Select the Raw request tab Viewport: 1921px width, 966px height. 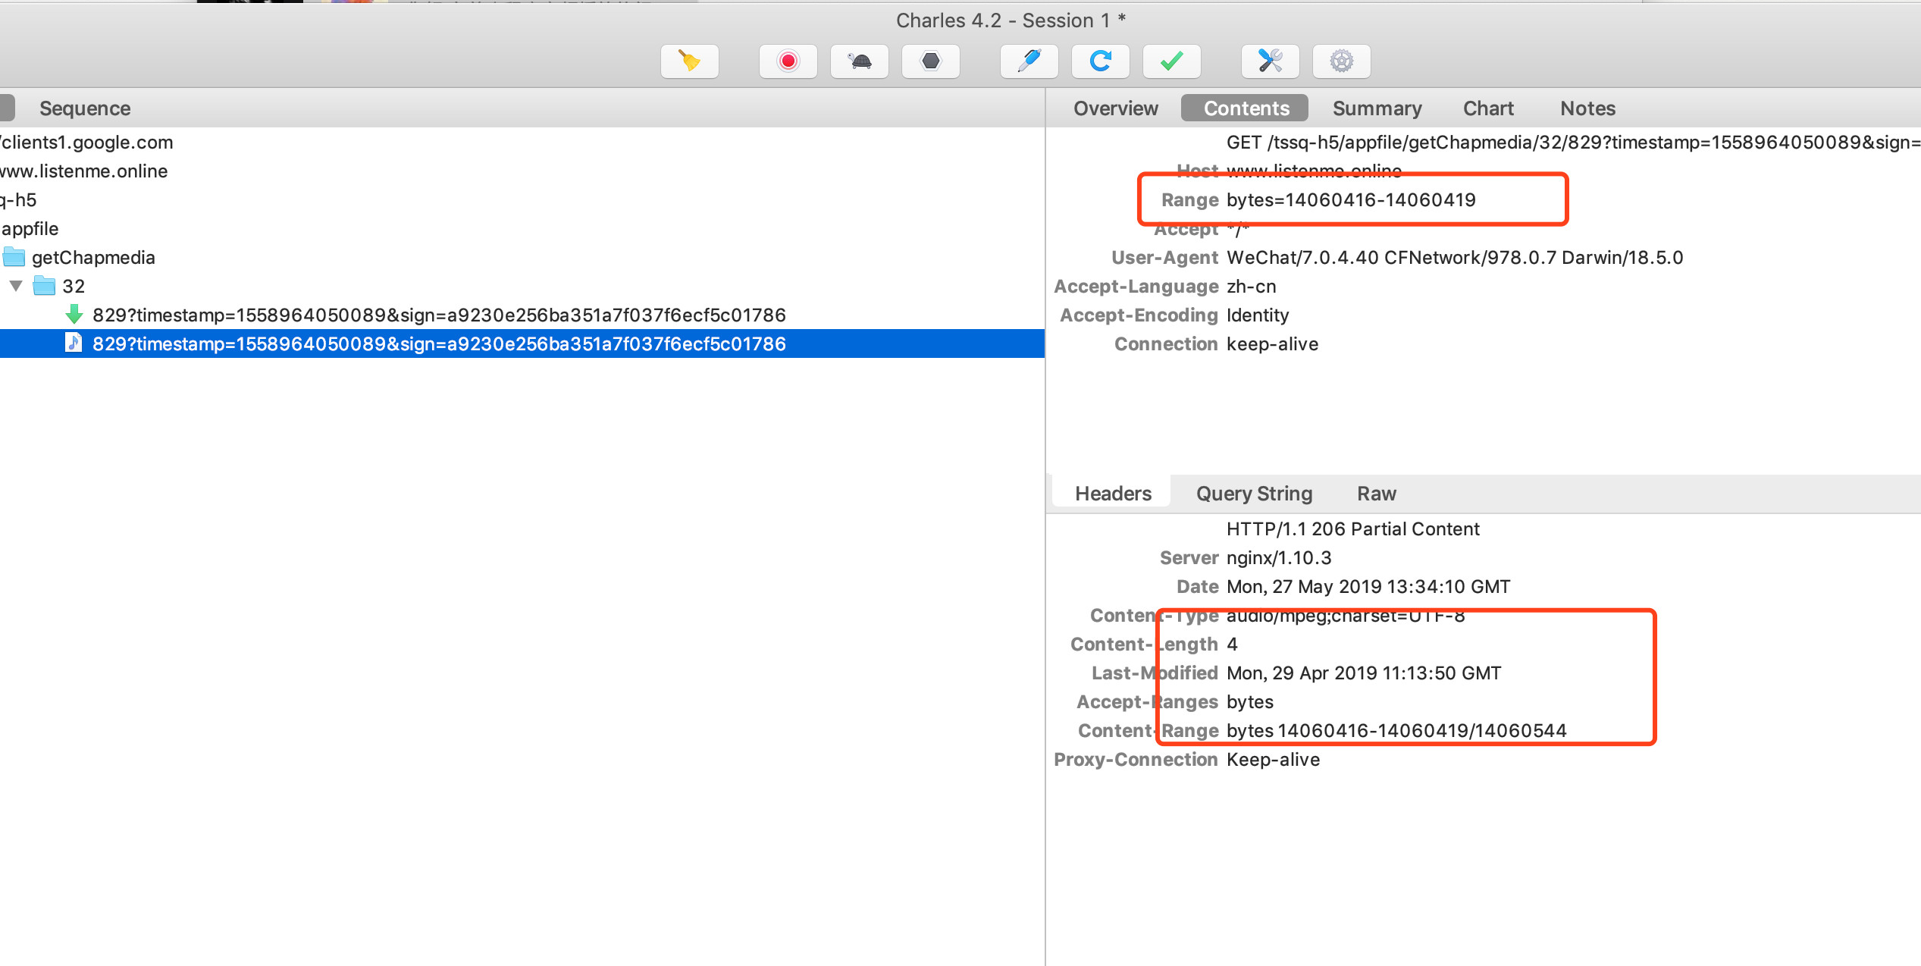1376,494
